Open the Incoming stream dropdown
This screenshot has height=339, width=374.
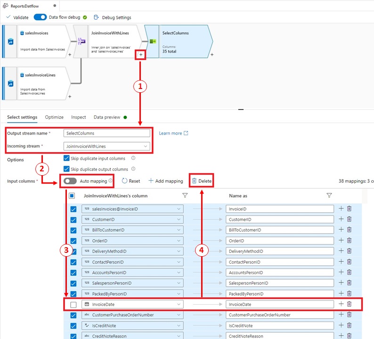pos(106,146)
